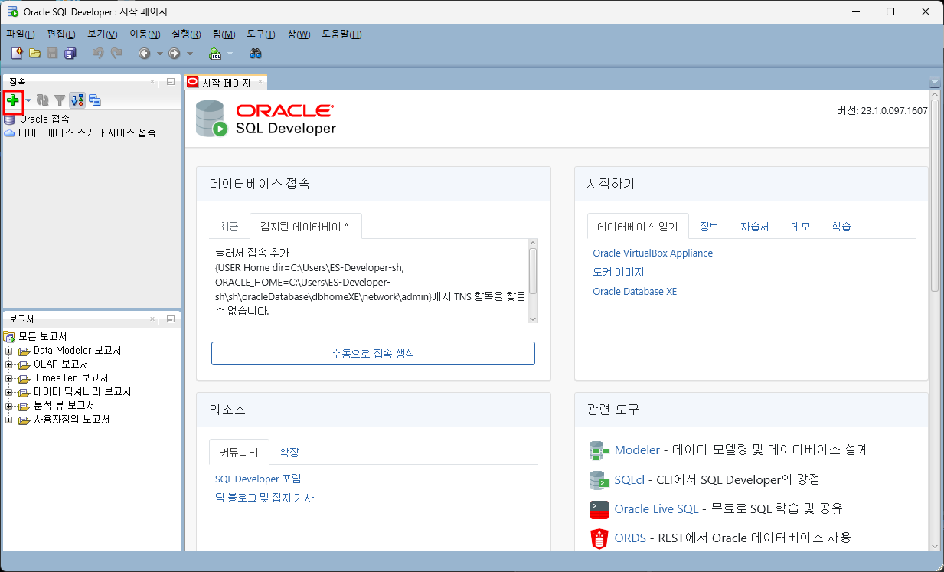This screenshot has width=944, height=572.
Task: Select the 모든 보고서 tree item
Action: [x=42, y=336]
